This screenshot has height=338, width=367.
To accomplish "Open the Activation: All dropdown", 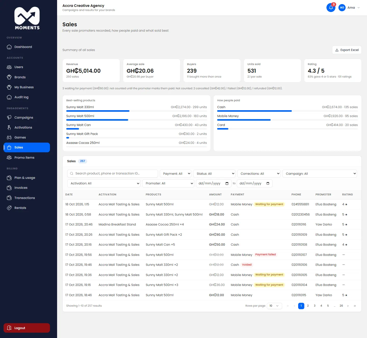I will click(x=104, y=183).
